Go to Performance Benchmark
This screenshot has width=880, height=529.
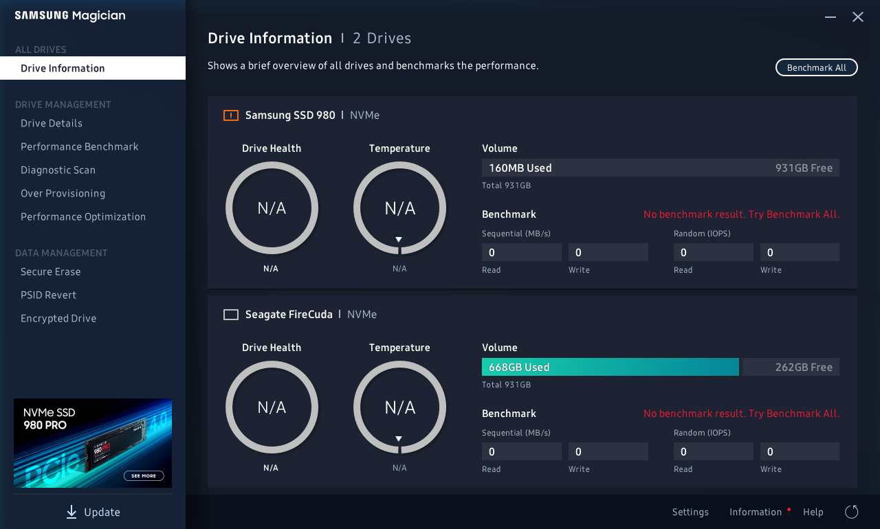pos(80,147)
